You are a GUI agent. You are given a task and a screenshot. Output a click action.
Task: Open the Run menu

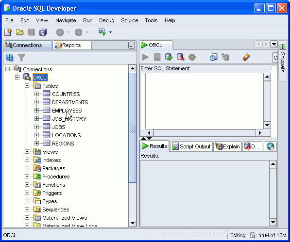(87, 20)
